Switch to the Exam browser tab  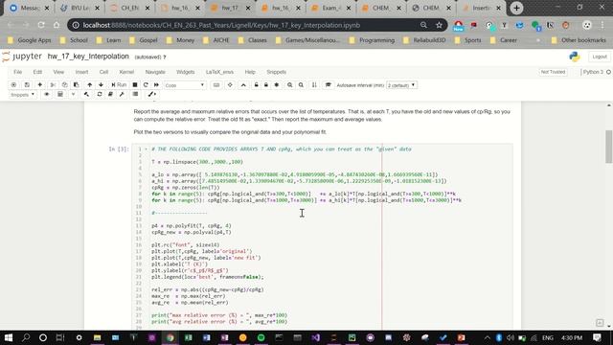(x=330, y=8)
